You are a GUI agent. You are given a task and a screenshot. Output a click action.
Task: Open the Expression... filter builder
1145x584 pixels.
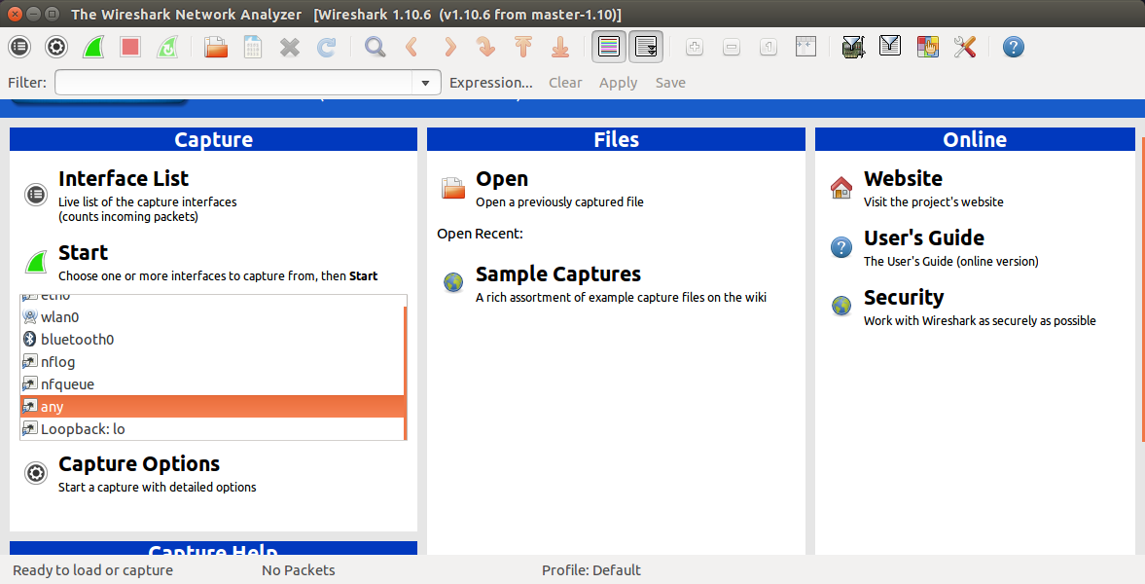(x=490, y=83)
